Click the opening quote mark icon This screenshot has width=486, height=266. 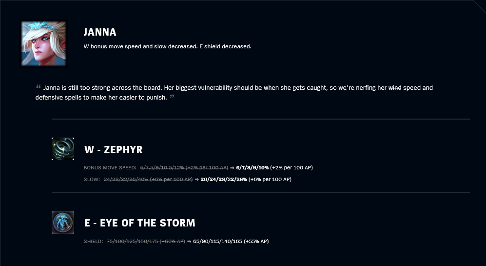click(x=39, y=86)
